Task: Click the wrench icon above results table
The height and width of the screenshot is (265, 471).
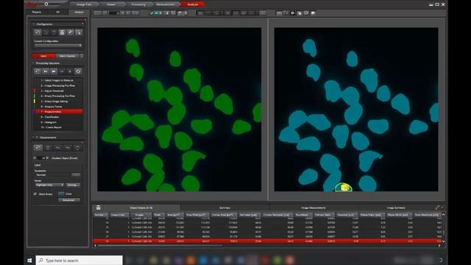Action: (x=437, y=208)
